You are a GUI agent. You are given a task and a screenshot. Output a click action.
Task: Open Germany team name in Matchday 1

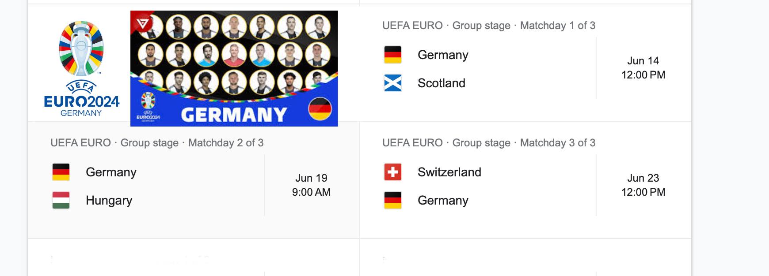pyautogui.click(x=443, y=55)
